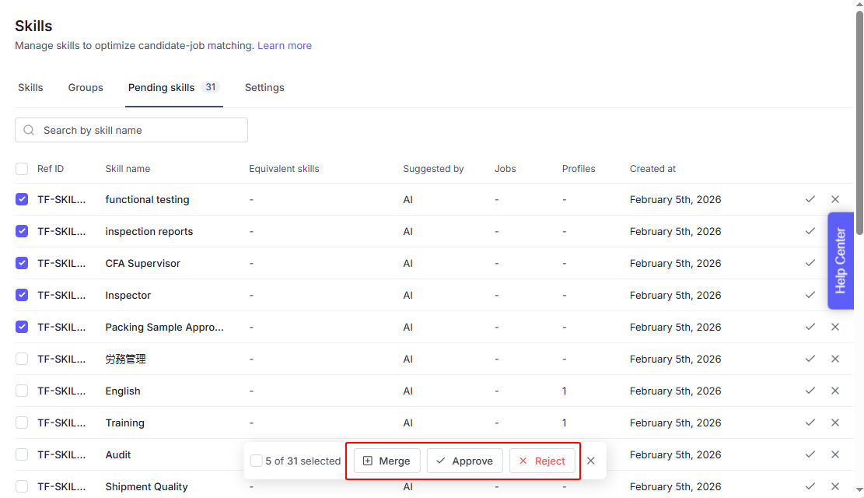Open the Settings tab
This screenshot has height=498, width=864.
pos(264,88)
